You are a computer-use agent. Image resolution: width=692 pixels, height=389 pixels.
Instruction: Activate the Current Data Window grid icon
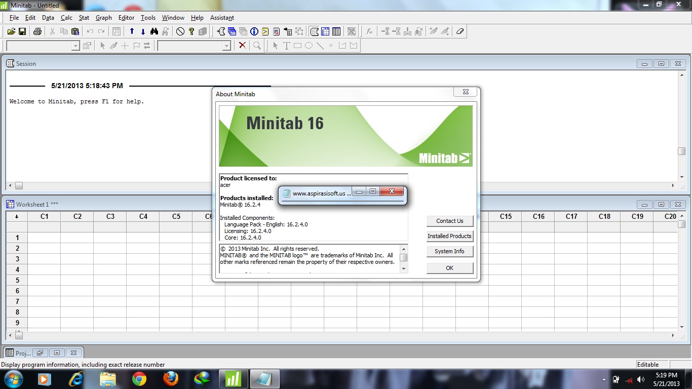[325, 31]
